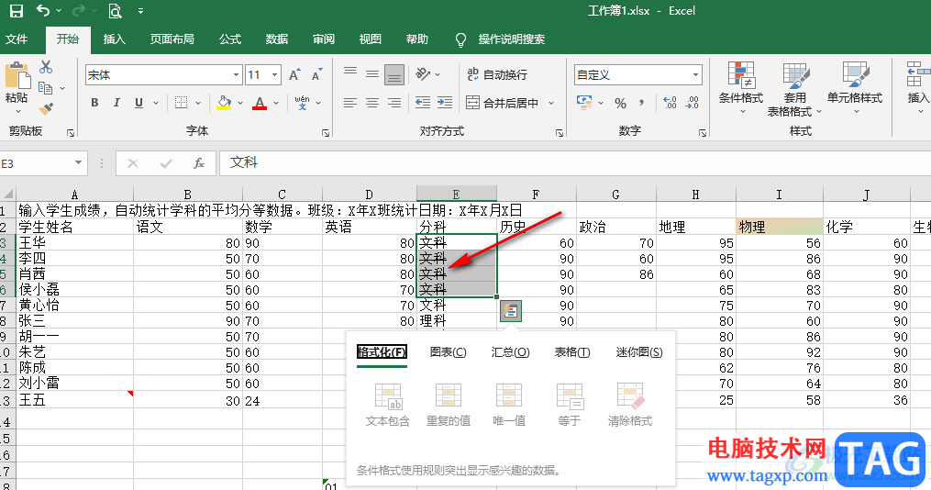Apply percent style
The image size is (931, 490).
(620, 103)
